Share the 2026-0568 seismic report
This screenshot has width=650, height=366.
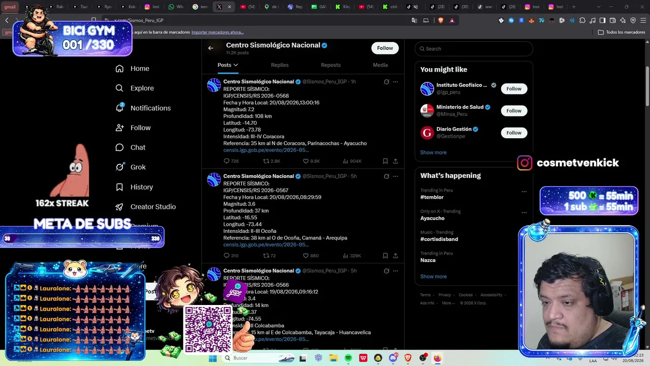[x=396, y=161]
